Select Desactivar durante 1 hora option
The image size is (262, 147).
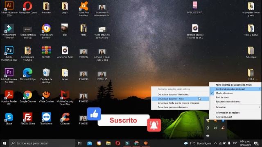tap(180, 99)
